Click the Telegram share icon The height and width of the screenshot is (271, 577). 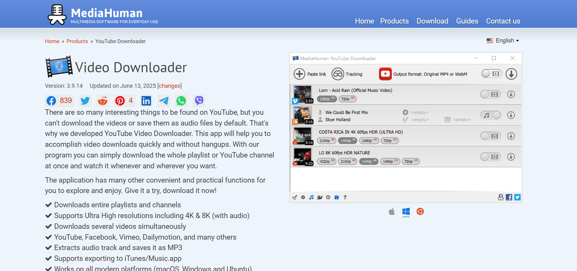pos(164,101)
